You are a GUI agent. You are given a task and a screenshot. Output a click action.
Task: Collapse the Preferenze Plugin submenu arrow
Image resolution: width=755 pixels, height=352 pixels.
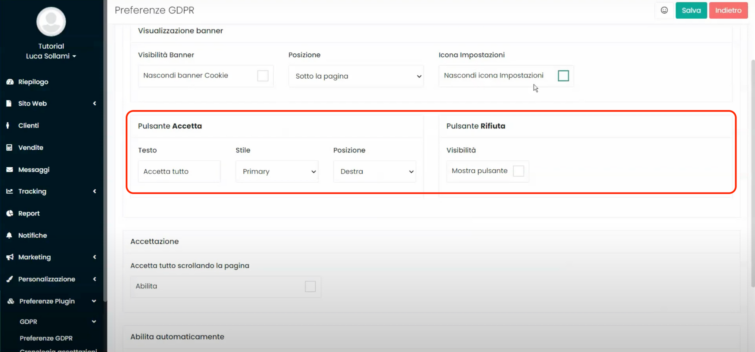click(94, 301)
